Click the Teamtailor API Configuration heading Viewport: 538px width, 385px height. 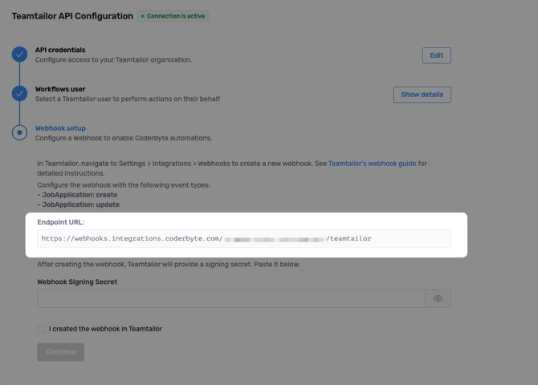point(72,16)
